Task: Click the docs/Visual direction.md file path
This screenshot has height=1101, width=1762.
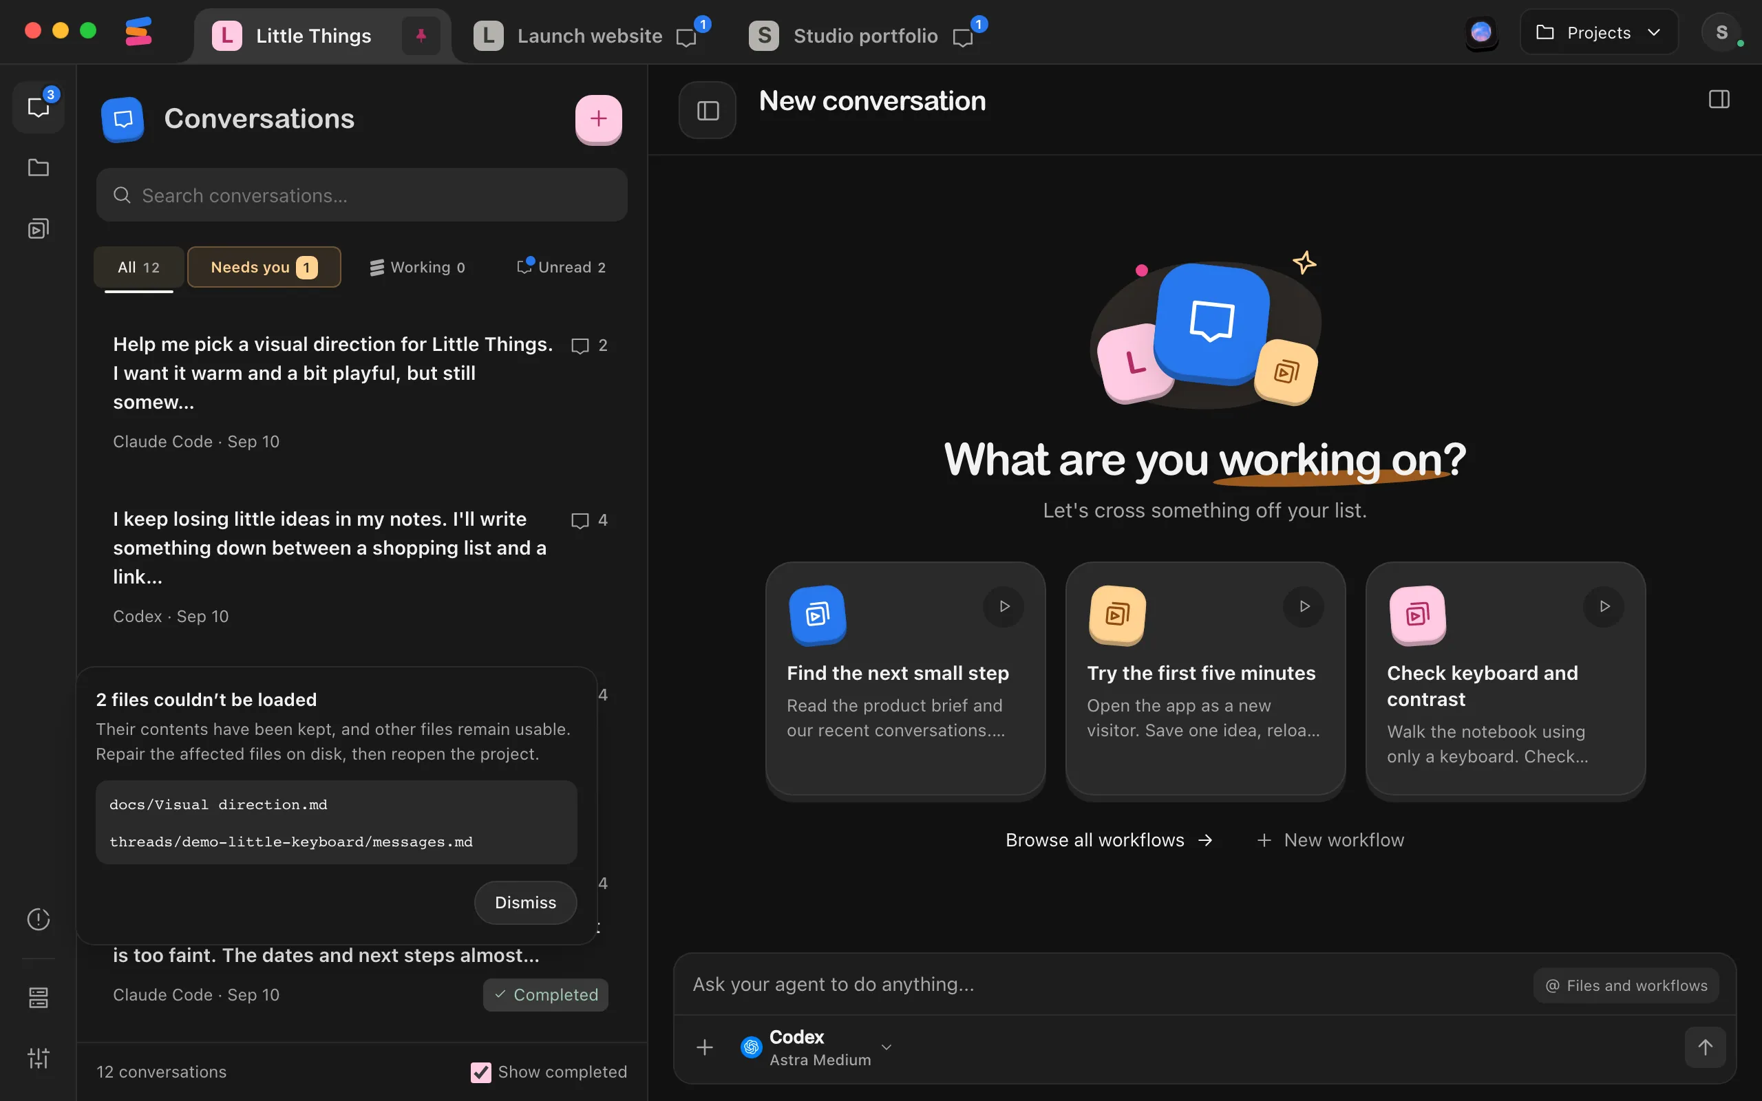Action: (x=218, y=804)
